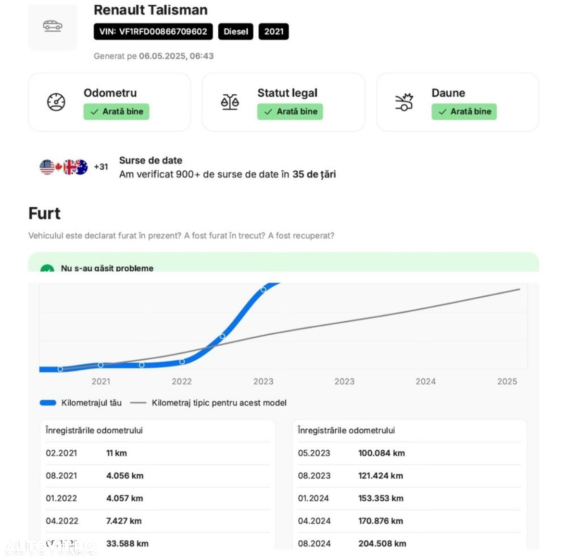Click the Daune card heading
This screenshot has width=567, height=557.
click(448, 93)
